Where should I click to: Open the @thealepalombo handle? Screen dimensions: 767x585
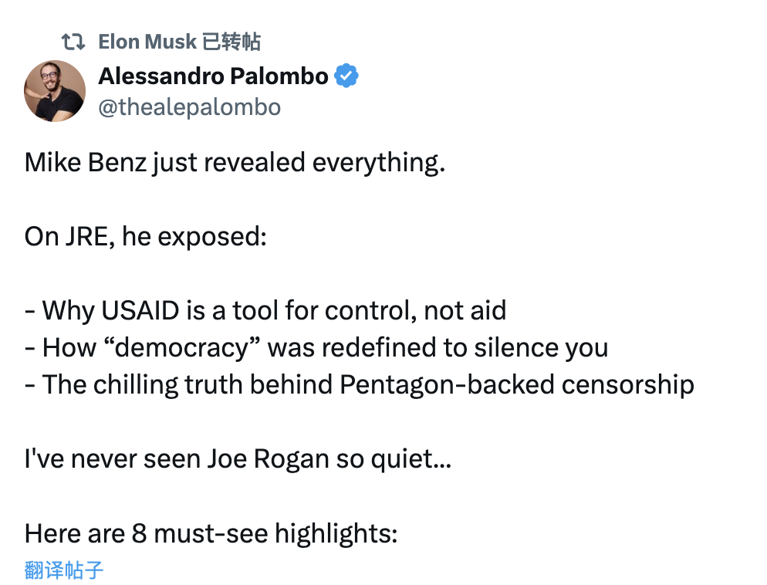pos(190,107)
